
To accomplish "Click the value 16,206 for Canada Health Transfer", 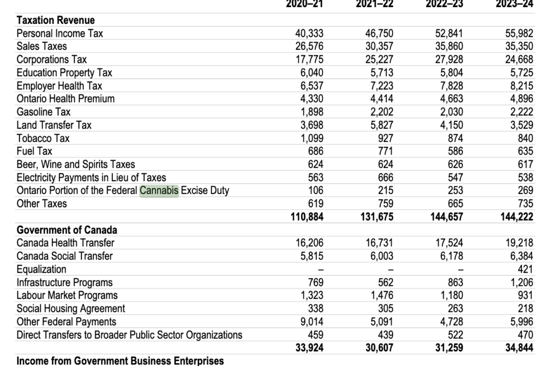I will [309, 243].
